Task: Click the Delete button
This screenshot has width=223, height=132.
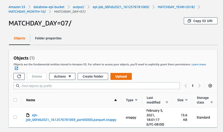Action: (x=37, y=76)
